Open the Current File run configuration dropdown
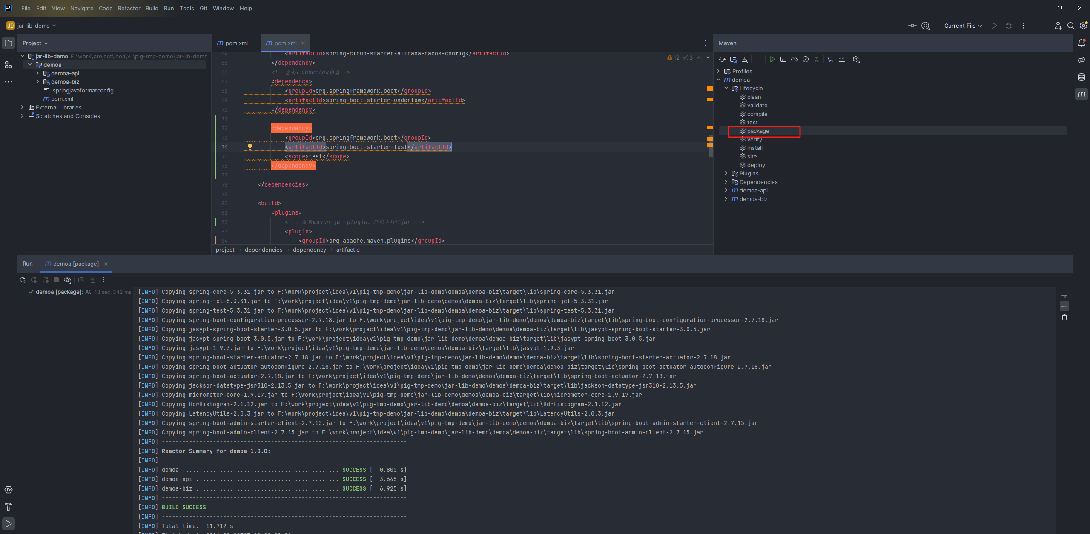Viewport: 1090px width, 534px height. [x=963, y=26]
